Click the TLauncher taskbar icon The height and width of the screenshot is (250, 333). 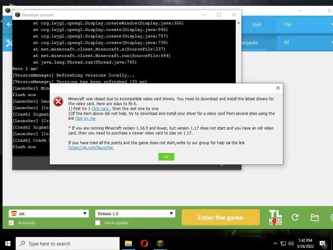pyautogui.click(x=160, y=243)
